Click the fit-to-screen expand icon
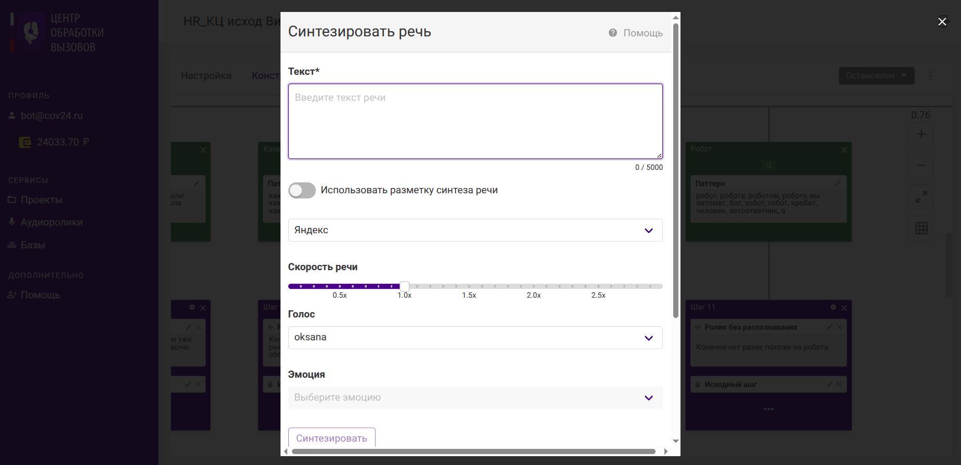 [921, 197]
